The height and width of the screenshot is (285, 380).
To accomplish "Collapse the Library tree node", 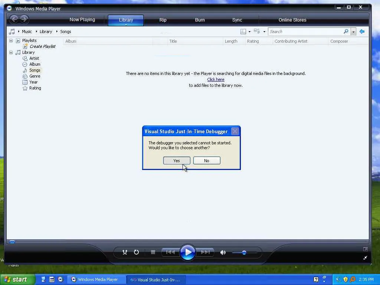I will (x=11, y=52).
